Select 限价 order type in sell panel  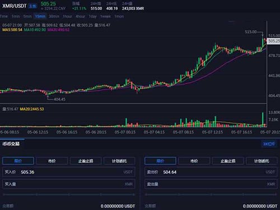tap(160, 161)
